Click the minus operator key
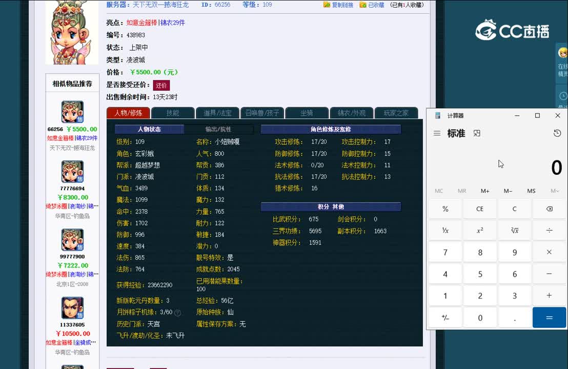Screen dimensions: 568x369 coord(549,274)
